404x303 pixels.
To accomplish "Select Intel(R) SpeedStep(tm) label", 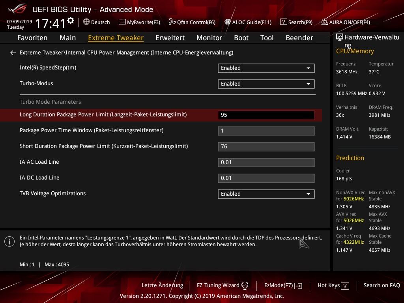I will point(48,68).
